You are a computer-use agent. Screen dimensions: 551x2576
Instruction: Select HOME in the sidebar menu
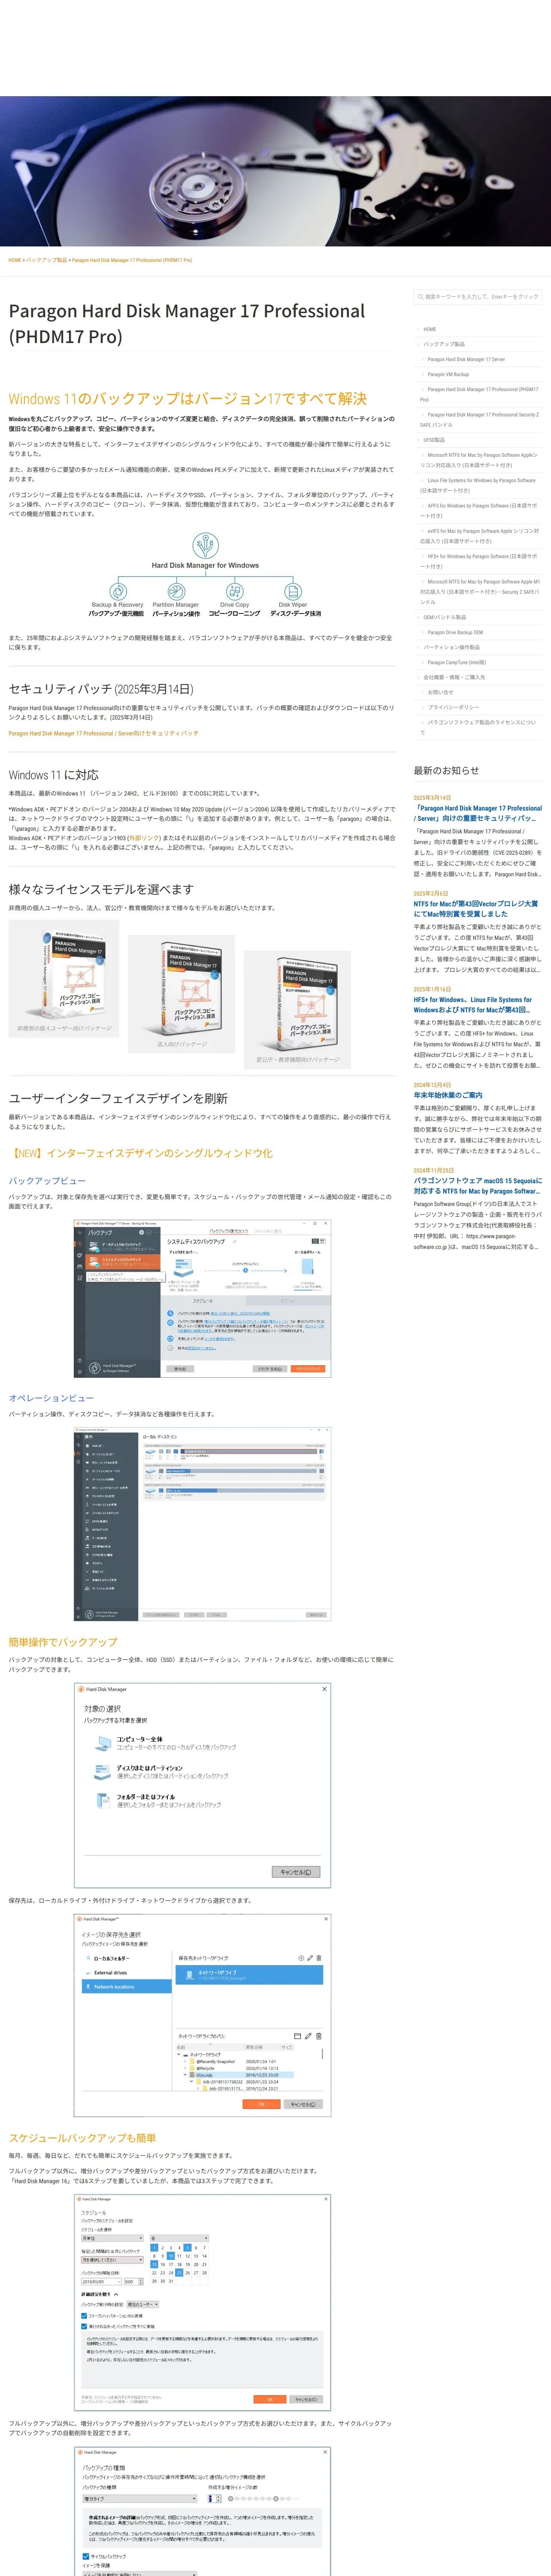(429, 329)
